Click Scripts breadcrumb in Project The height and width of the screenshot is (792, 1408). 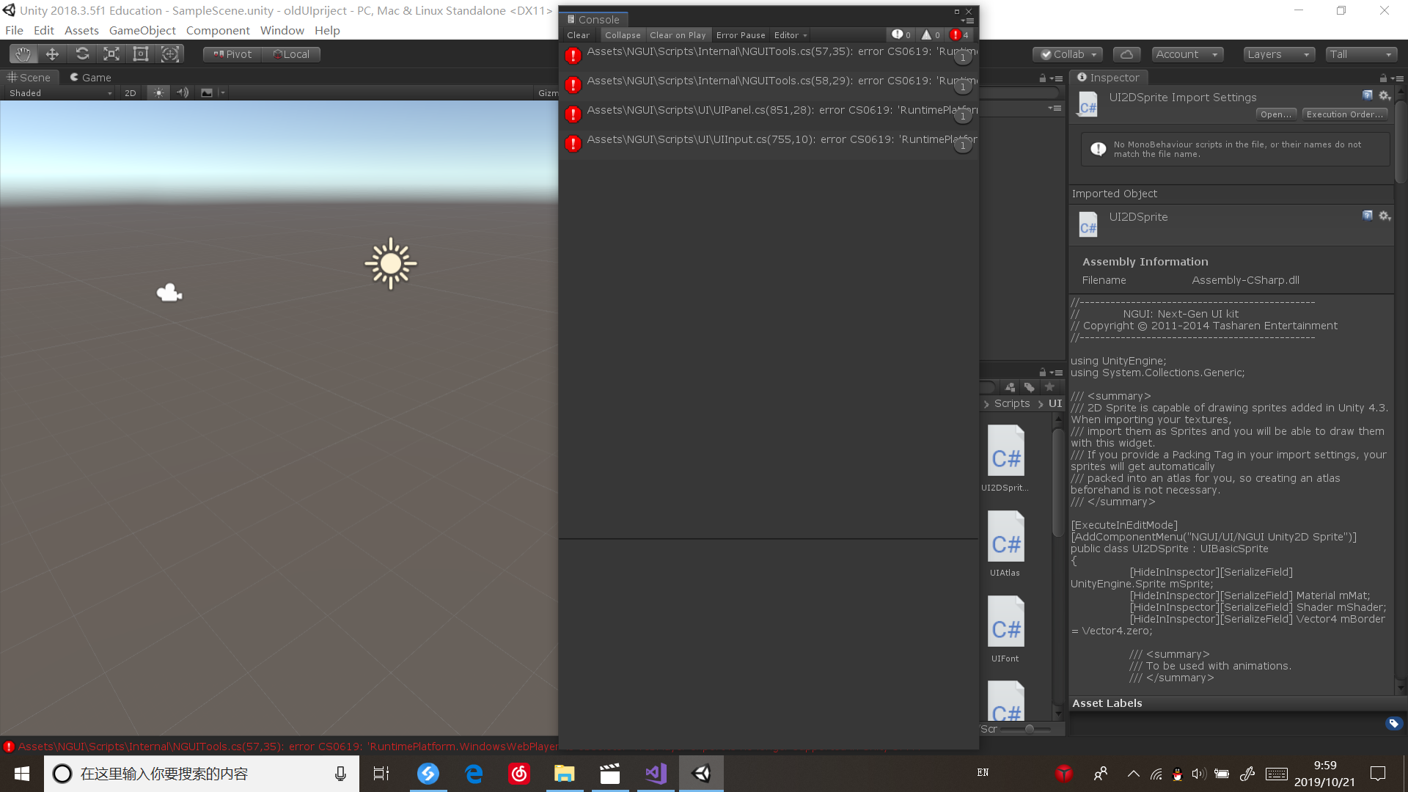coord(1012,403)
